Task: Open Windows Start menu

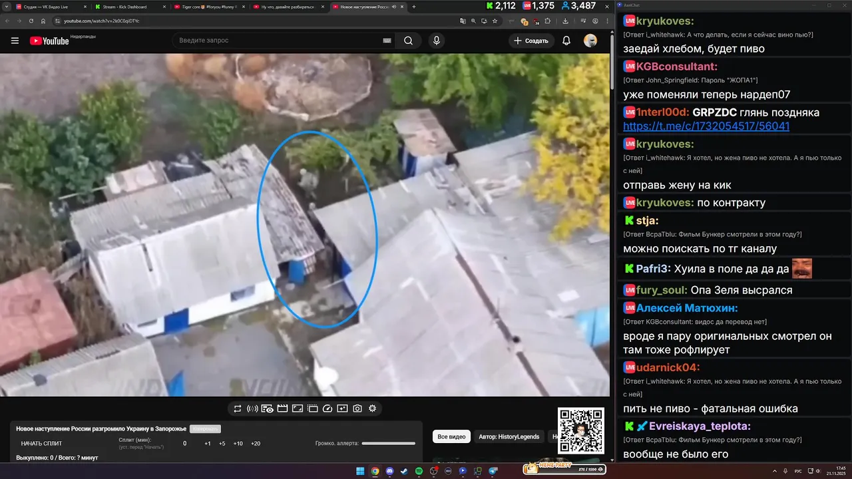Action: [x=360, y=471]
